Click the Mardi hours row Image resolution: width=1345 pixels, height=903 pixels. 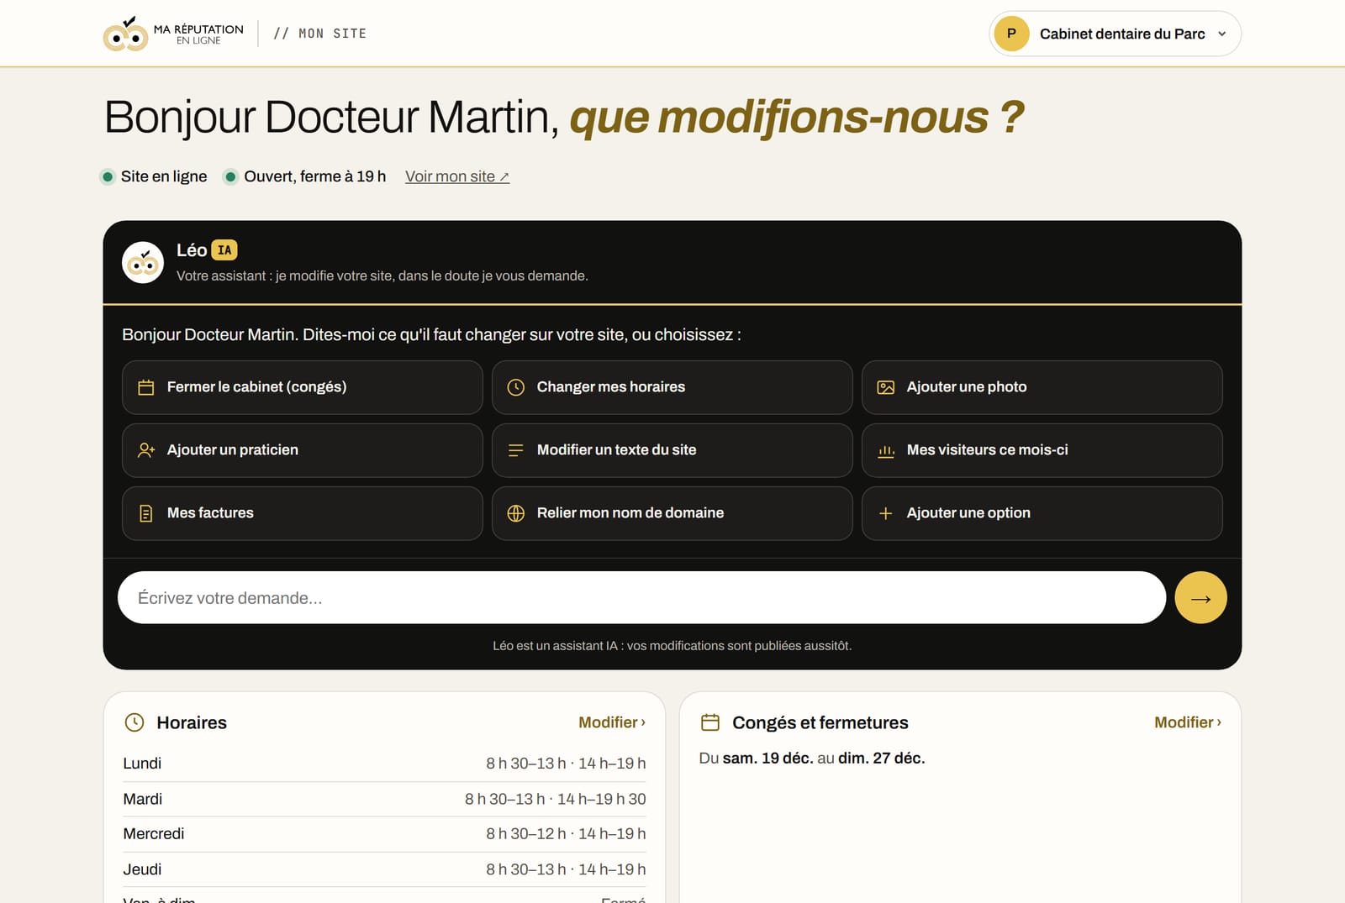[x=384, y=799]
